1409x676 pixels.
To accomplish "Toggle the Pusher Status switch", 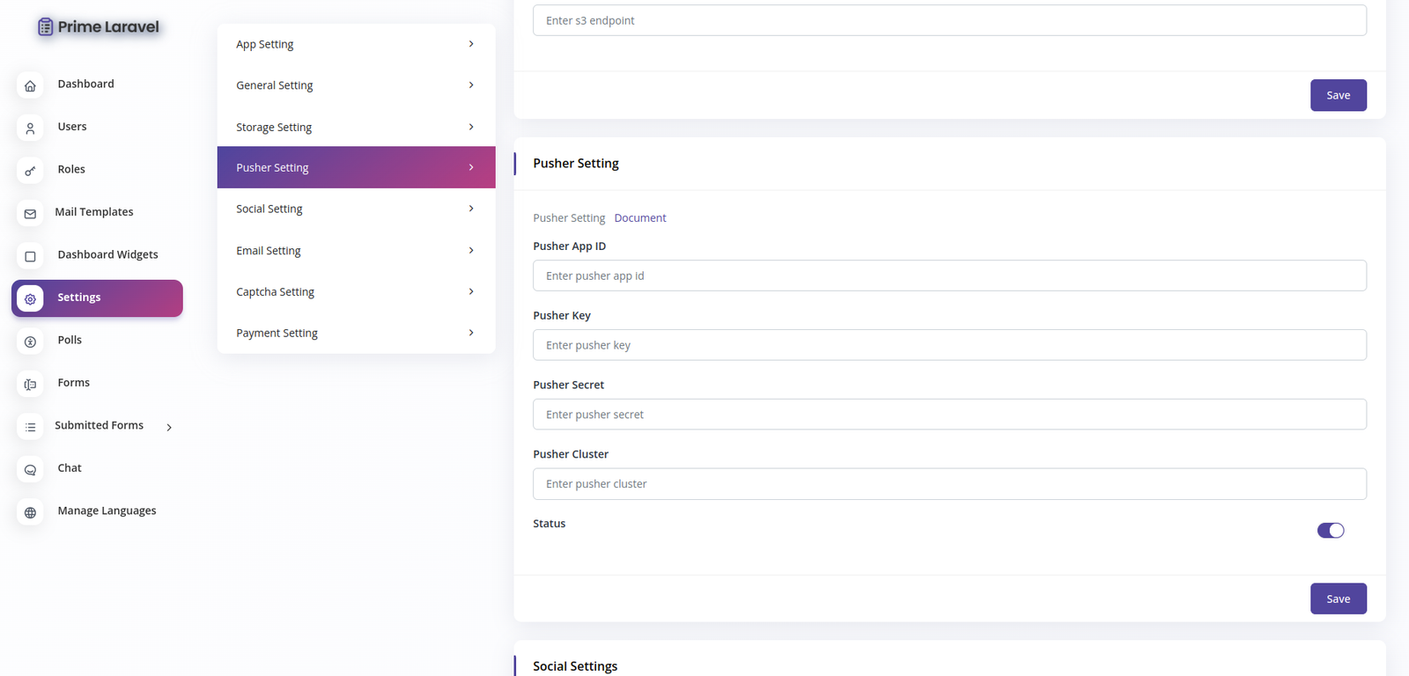I will tap(1330, 530).
